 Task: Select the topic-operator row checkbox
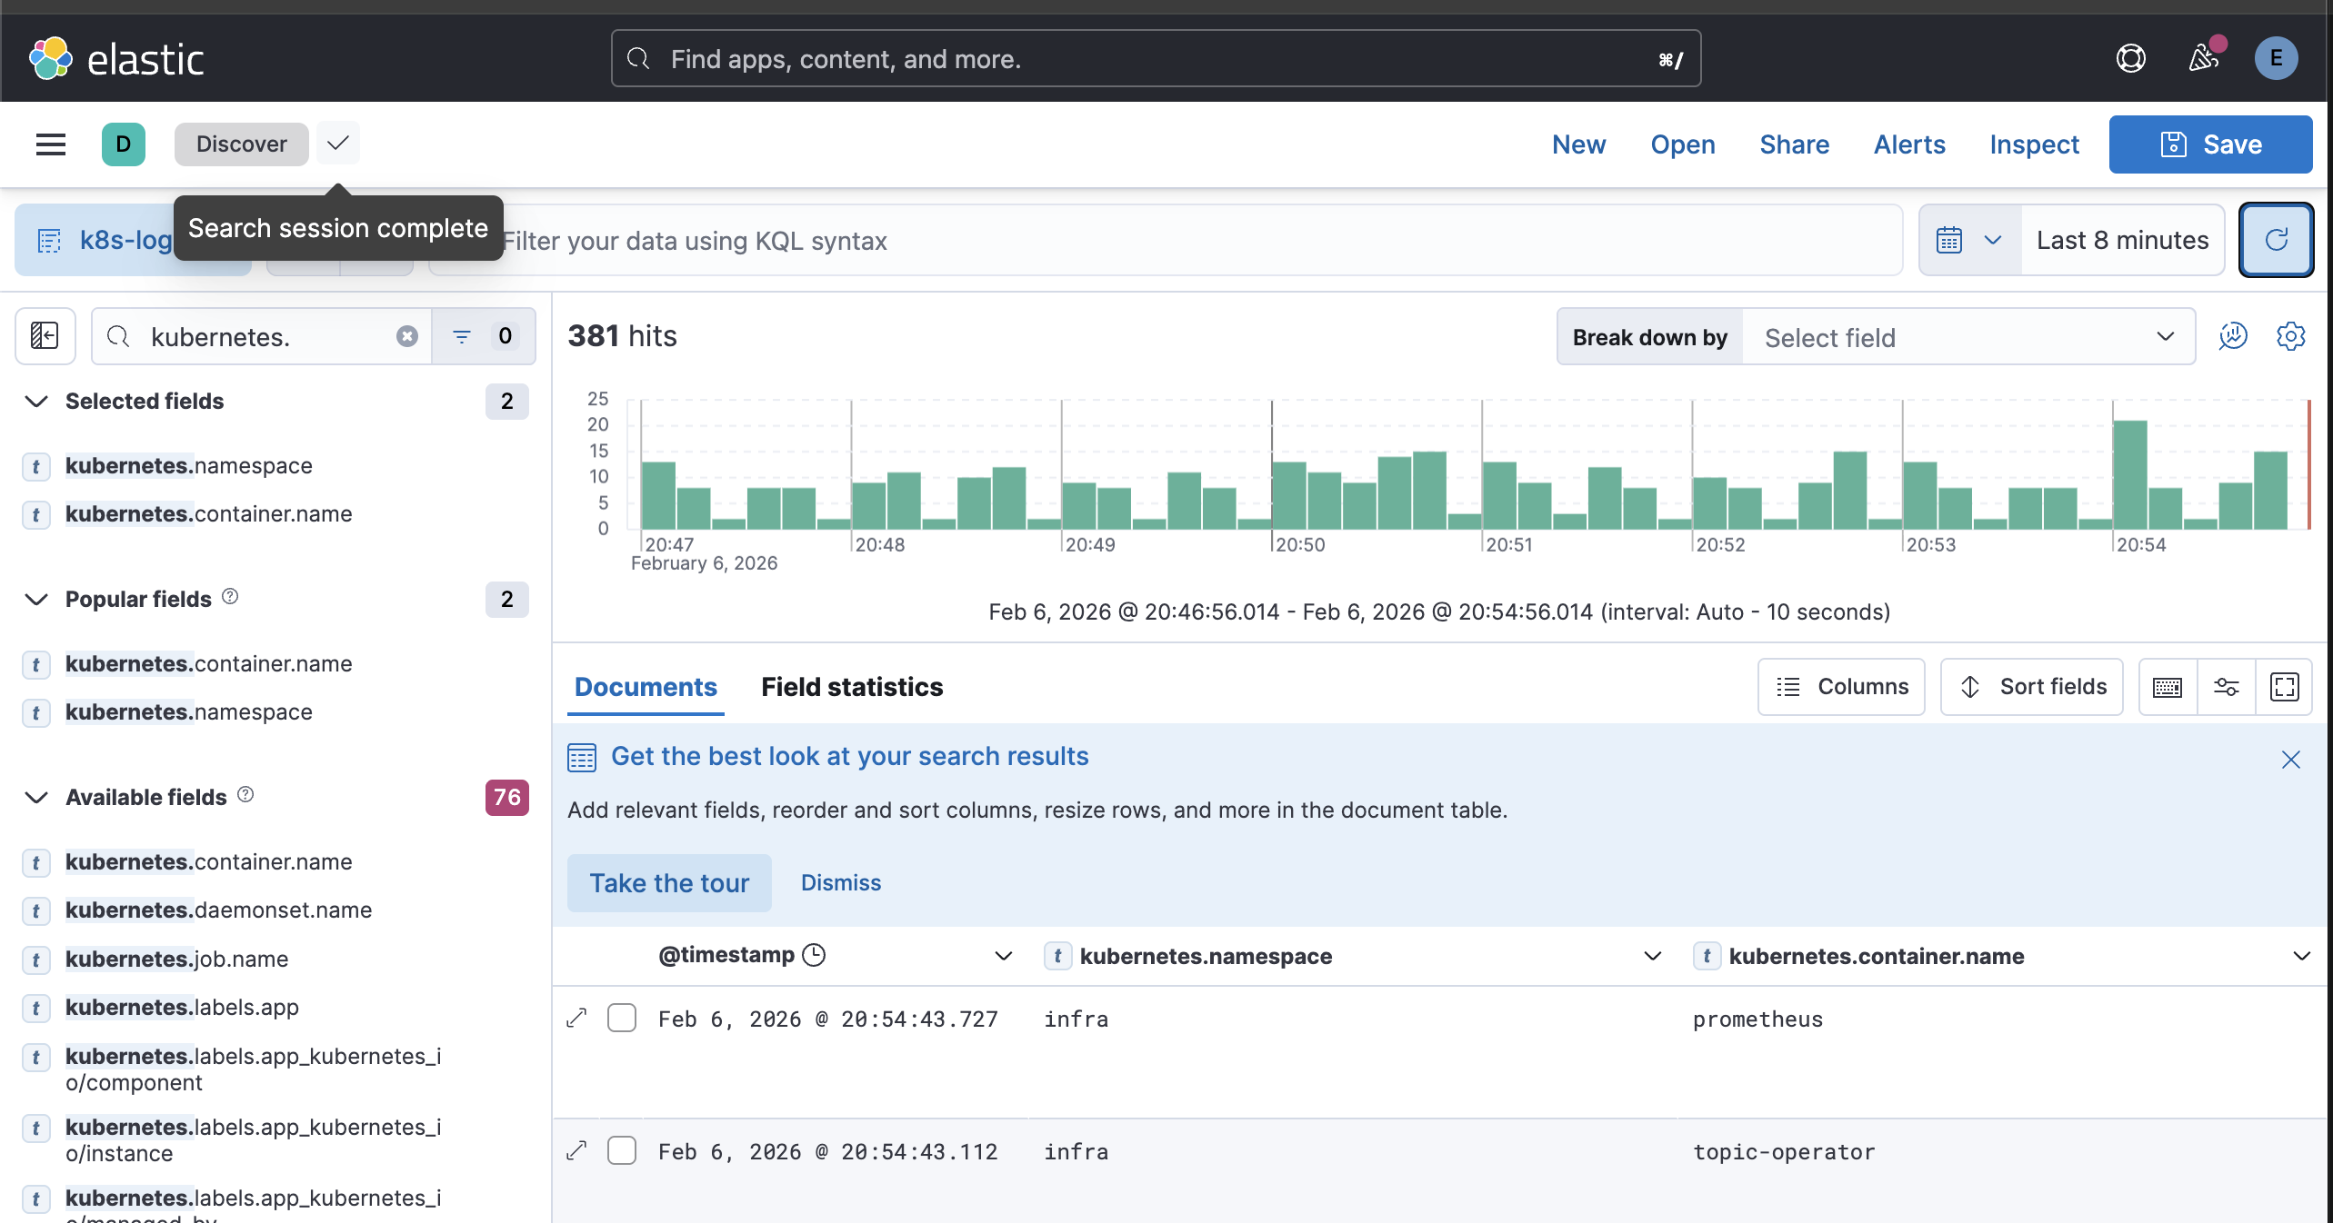point(622,1151)
